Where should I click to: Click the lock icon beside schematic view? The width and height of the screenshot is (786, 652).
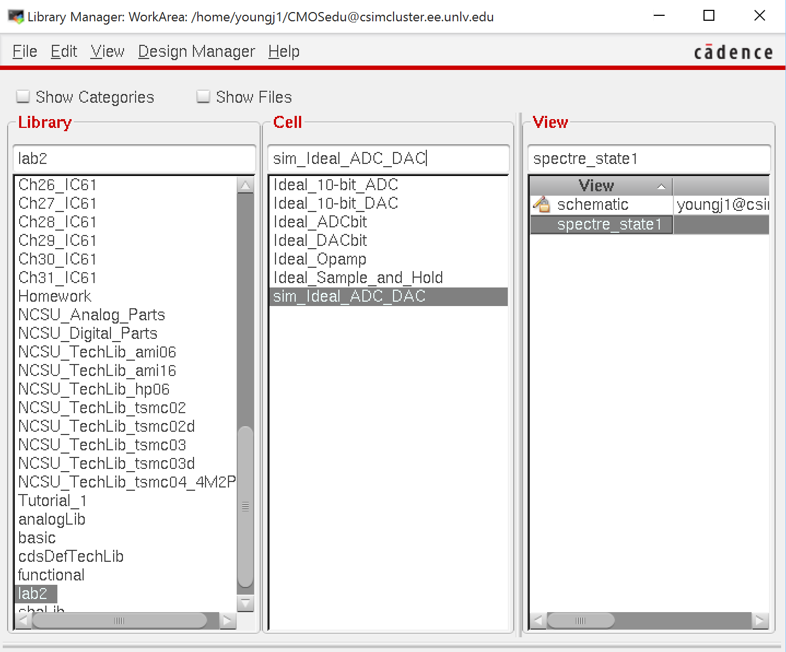pos(542,204)
